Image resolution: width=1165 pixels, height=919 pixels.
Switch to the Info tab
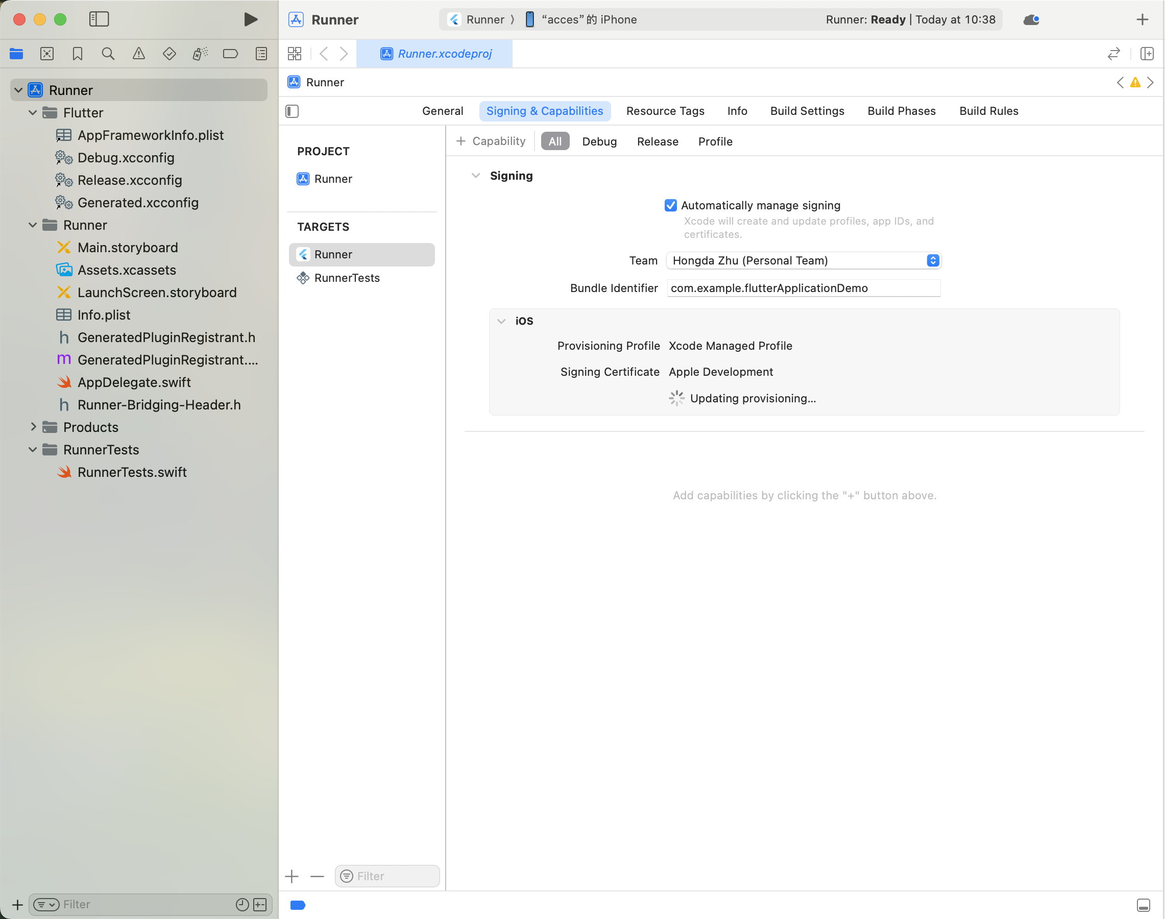pos(737,111)
